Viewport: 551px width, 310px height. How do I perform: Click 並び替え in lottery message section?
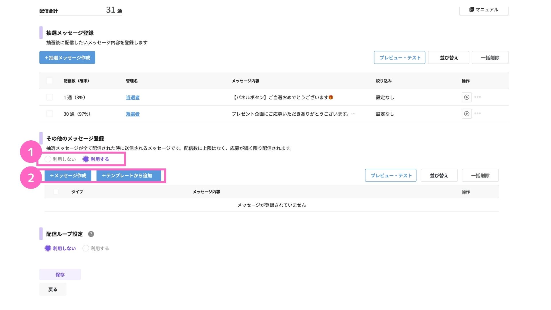pyautogui.click(x=449, y=58)
